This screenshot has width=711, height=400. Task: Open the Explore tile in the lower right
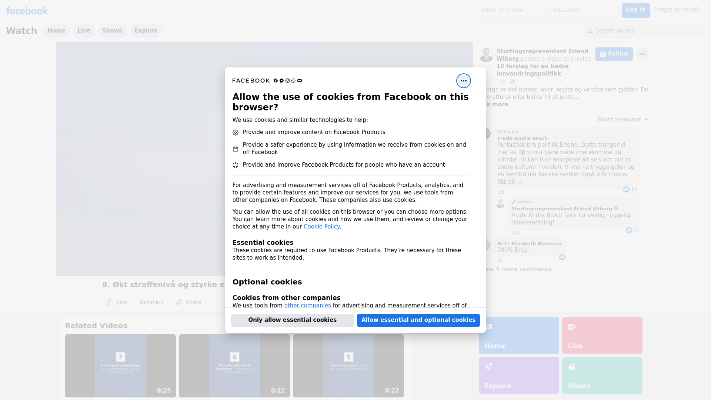pyautogui.click(x=519, y=376)
